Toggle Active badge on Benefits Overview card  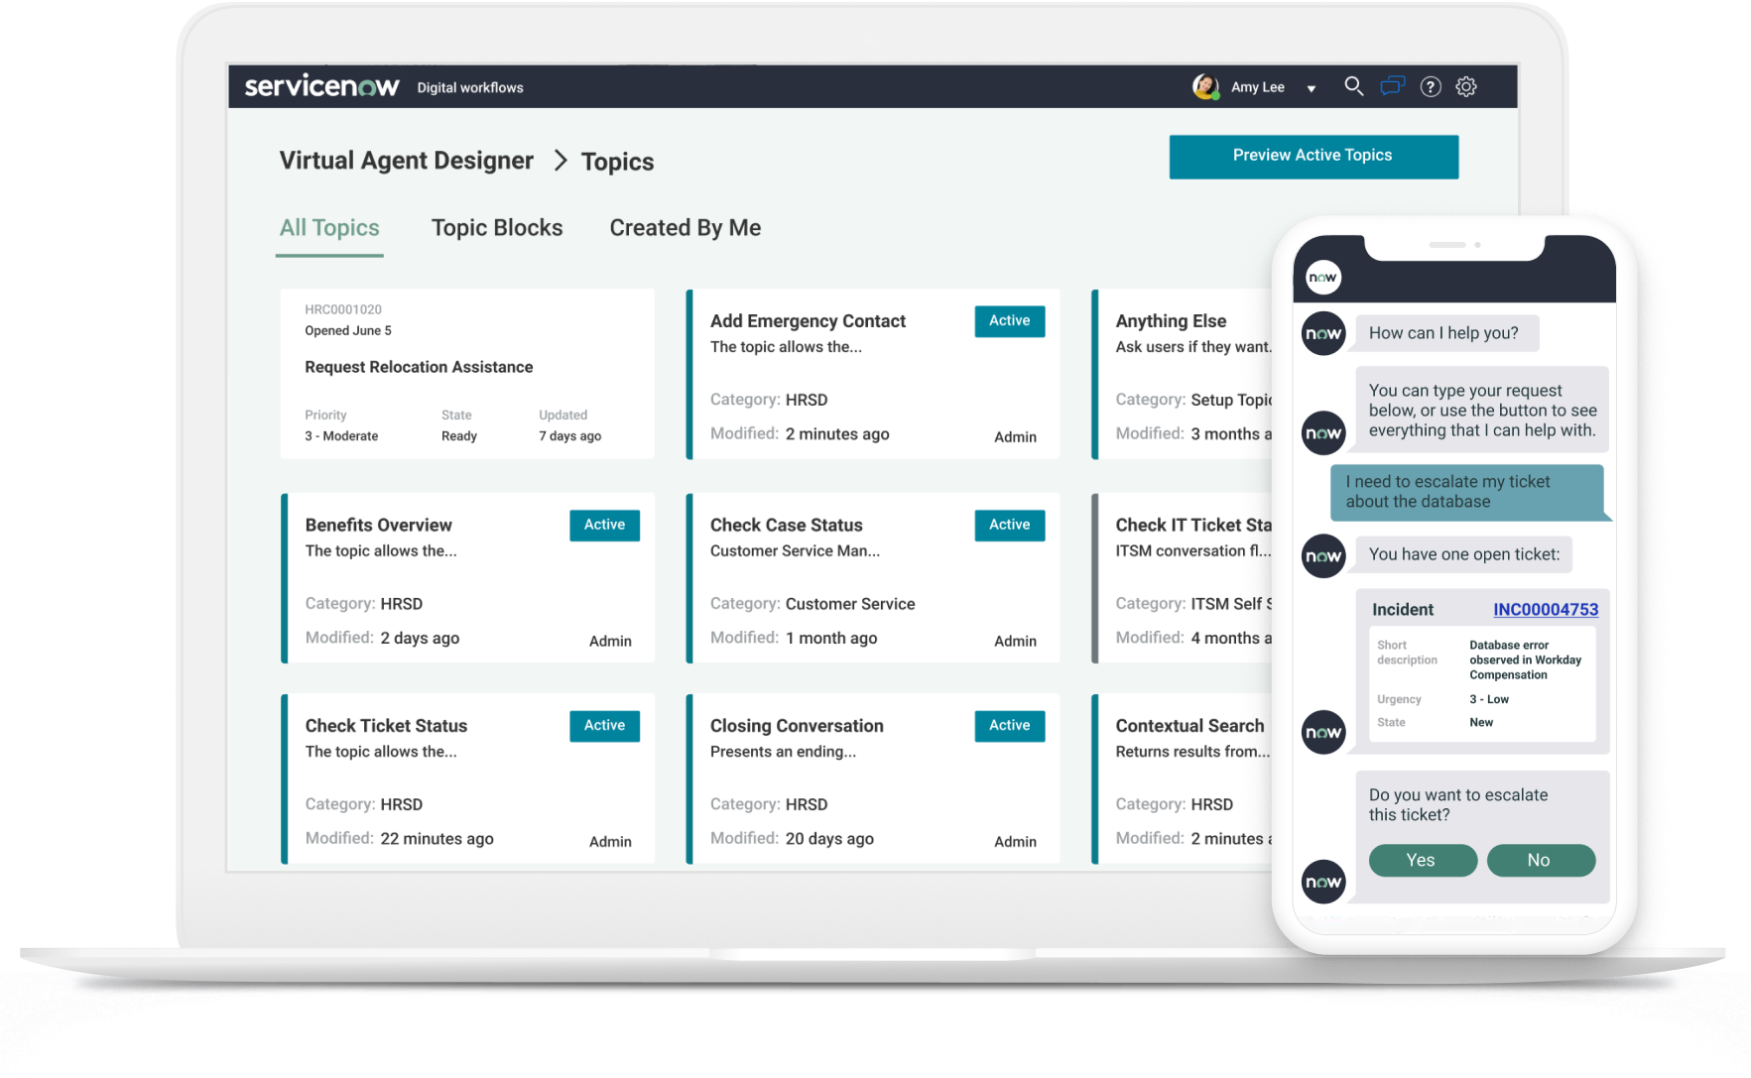(x=604, y=526)
